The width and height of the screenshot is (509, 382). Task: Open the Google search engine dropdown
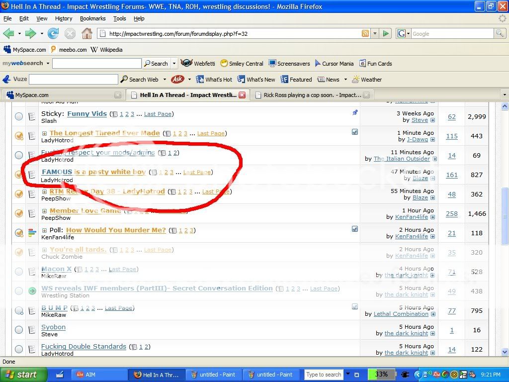click(408, 34)
